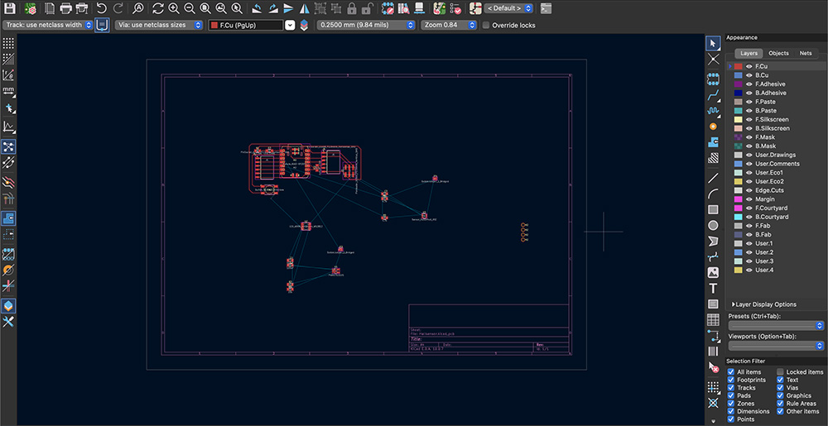The height and width of the screenshot is (426, 828).
Task: Check Locked items in Selection Filter
Action: [x=780, y=372]
